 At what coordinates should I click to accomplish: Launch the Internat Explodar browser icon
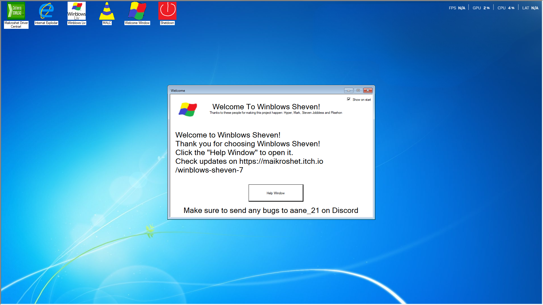tap(46, 11)
